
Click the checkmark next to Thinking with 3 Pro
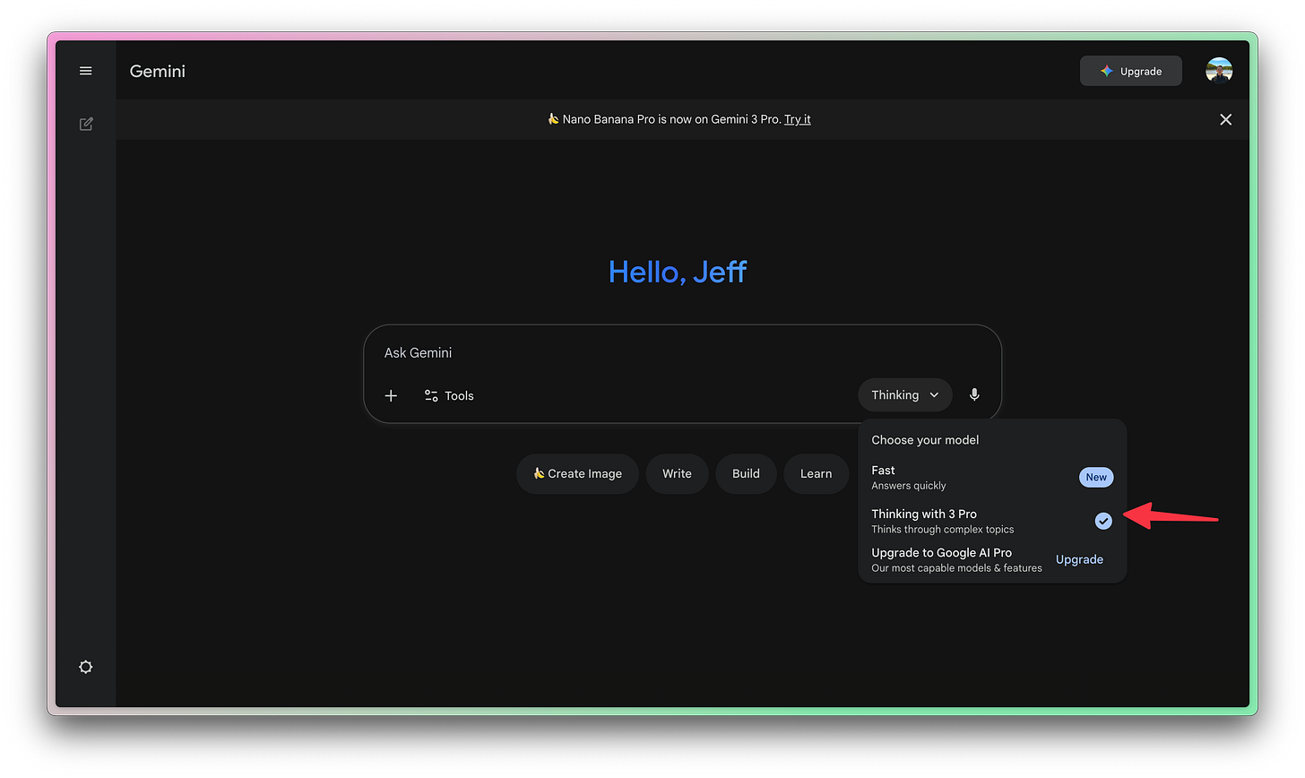coord(1102,520)
